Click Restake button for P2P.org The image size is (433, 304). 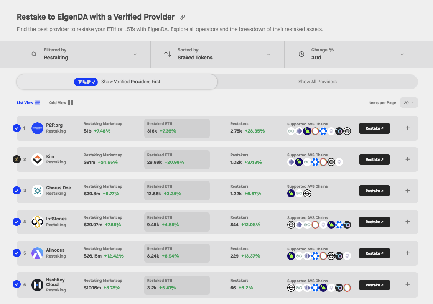pos(374,128)
